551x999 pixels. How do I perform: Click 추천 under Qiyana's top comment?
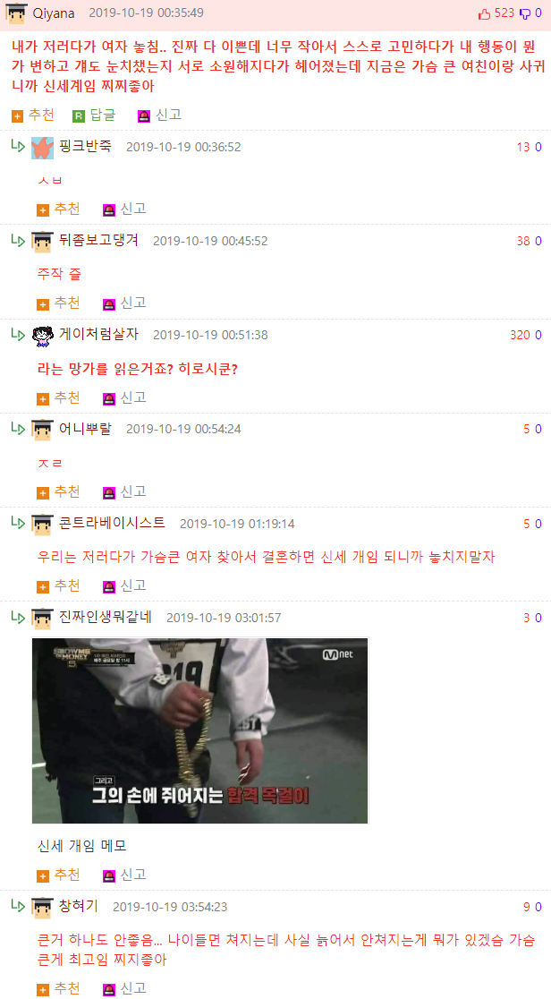(x=33, y=115)
